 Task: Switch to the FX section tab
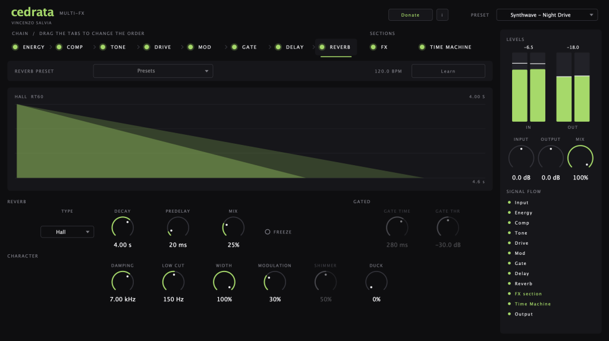[384, 48]
